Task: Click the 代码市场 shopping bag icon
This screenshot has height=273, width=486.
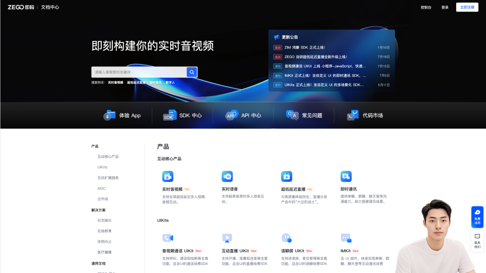Action: click(x=353, y=115)
